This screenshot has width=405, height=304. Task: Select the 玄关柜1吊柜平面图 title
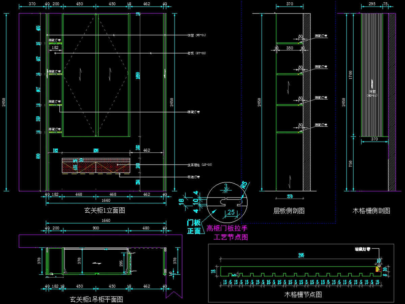(x=96, y=299)
